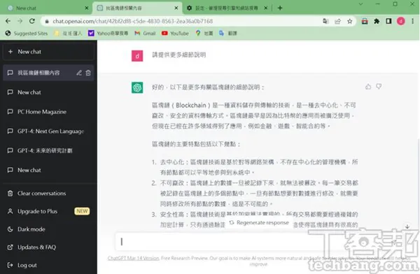Viewport: 420px width, 274px height.
Task: Open Chrome three-dot menu
Action: [x=413, y=21]
